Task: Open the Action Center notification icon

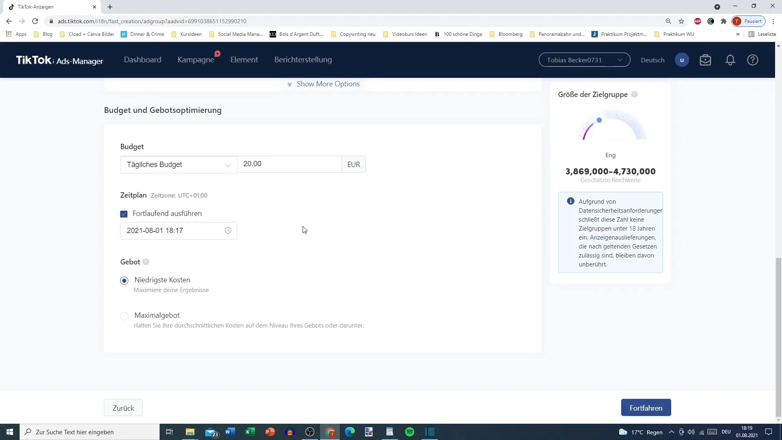Action: tap(769, 432)
